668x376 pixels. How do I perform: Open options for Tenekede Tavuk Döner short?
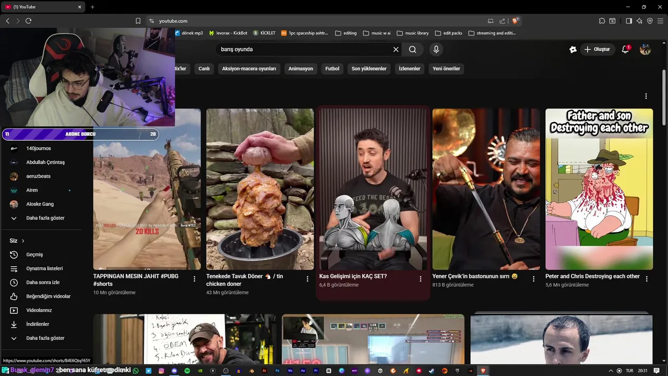[x=307, y=279]
